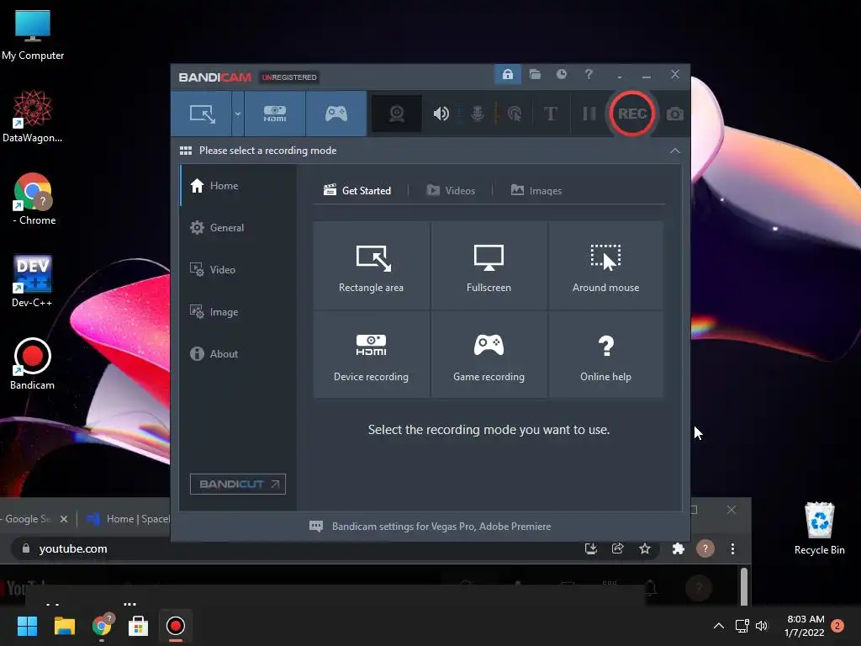Toggle the text overlay T icon

point(550,114)
